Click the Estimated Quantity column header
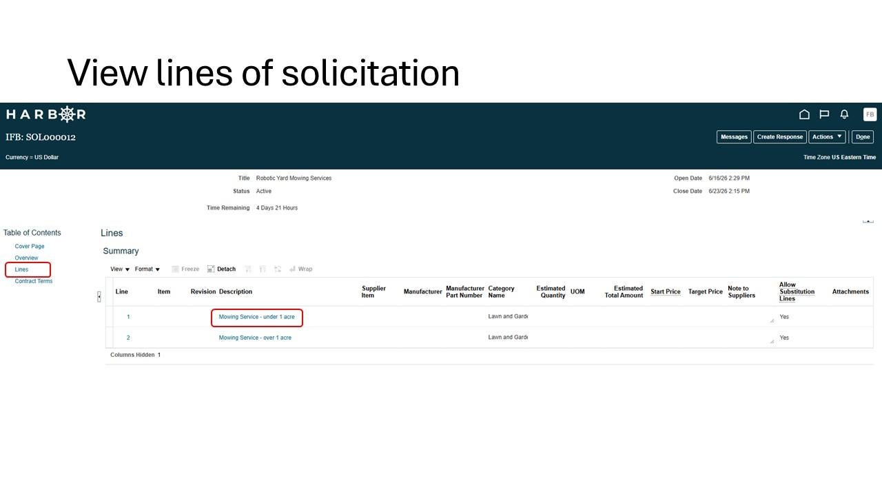The image size is (882, 496). click(551, 292)
